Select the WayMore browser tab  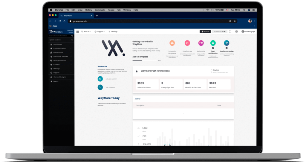(x=76, y=16)
